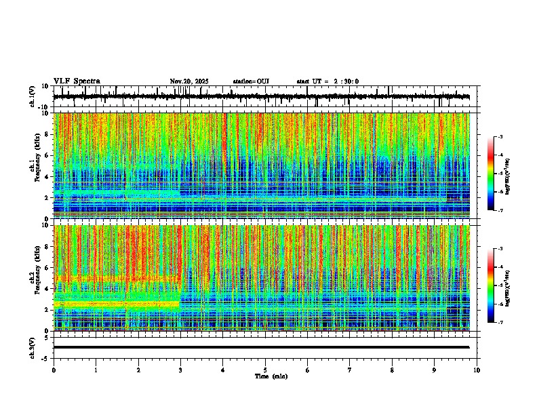Screen dimensions: 537x415
Task: Click the ch.1 color bar log(PSD) label
Action: pos(508,177)
